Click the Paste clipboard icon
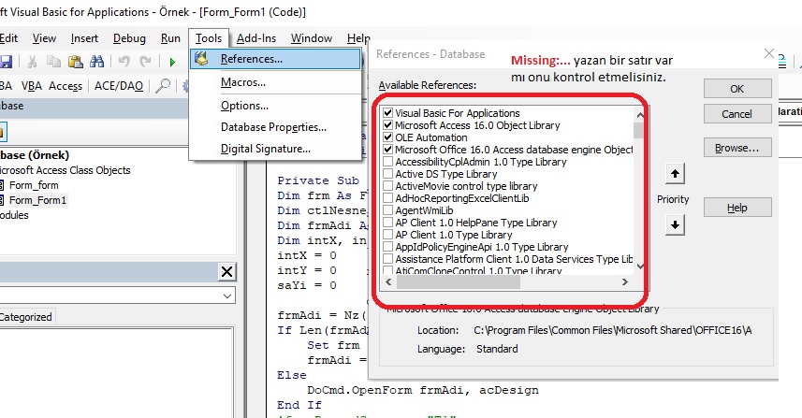This screenshot has width=802, height=418. click(77, 62)
